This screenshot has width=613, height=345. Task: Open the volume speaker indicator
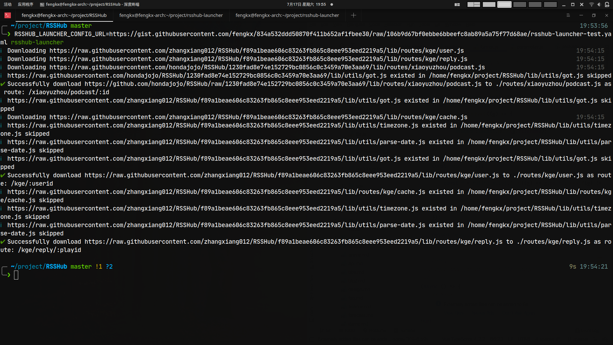coord(599,4)
